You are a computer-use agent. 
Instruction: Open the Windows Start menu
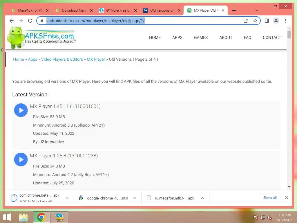click(7, 217)
